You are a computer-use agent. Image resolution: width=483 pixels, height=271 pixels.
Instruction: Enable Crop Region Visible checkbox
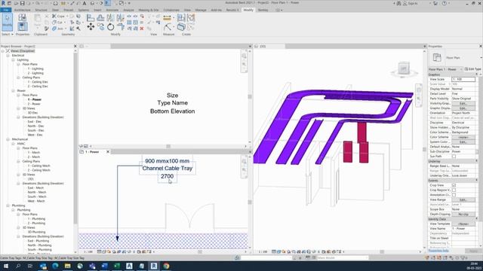454,190
